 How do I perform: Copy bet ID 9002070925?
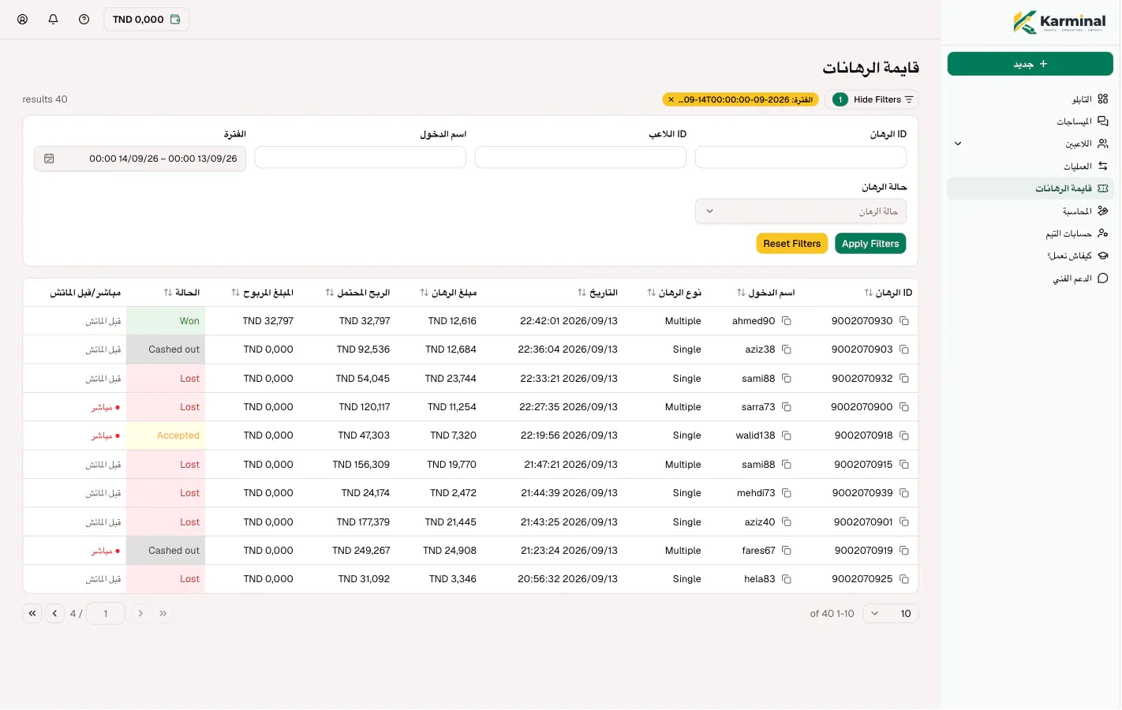[x=904, y=579]
